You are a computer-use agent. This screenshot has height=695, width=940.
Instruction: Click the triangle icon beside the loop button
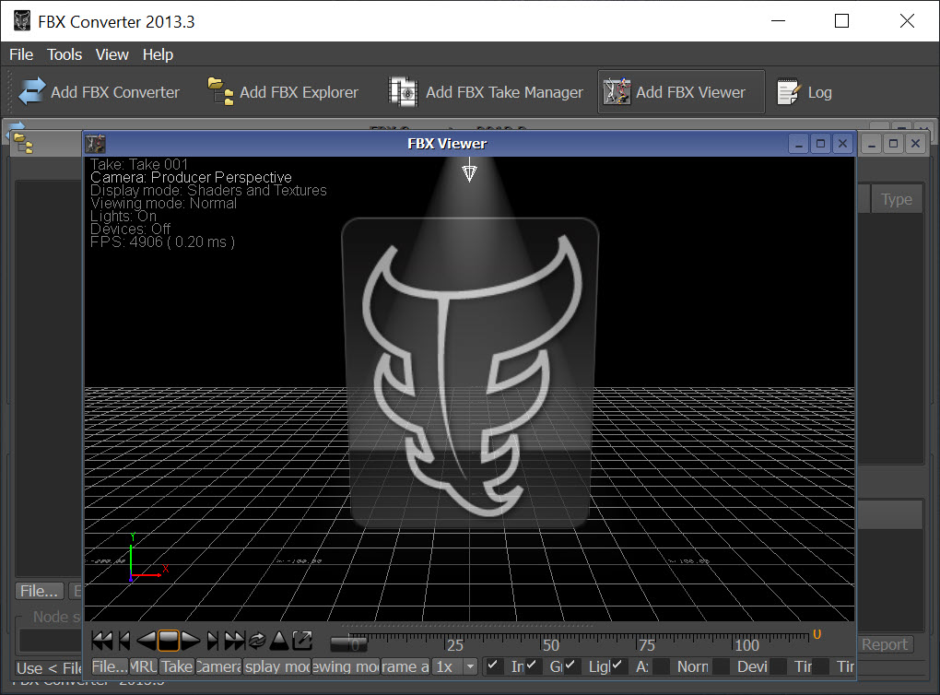[x=278, y=641]
